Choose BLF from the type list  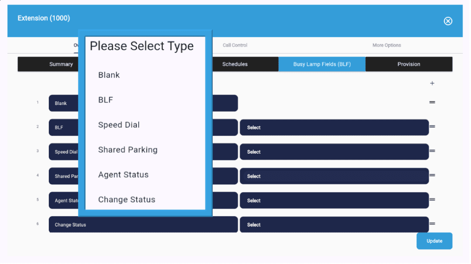pos(106,100)
